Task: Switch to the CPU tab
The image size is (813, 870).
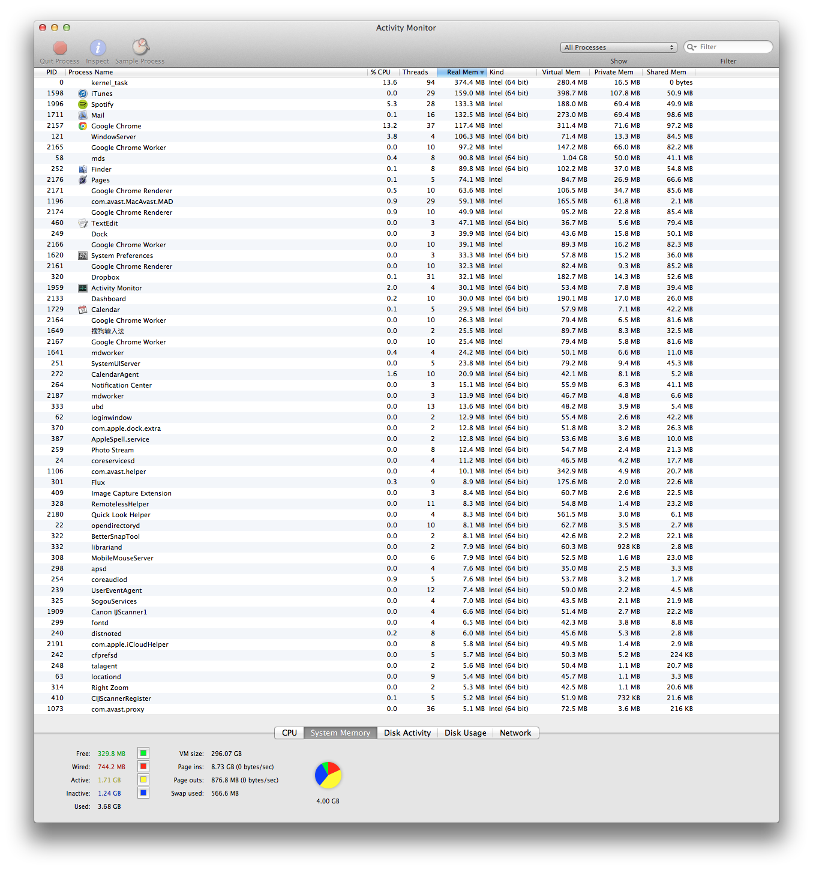Action: click(289, 733)
